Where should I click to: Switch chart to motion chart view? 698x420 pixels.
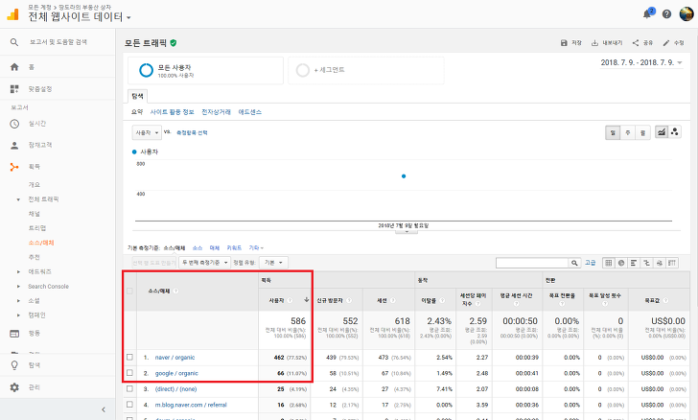click(x=674, y=132)
